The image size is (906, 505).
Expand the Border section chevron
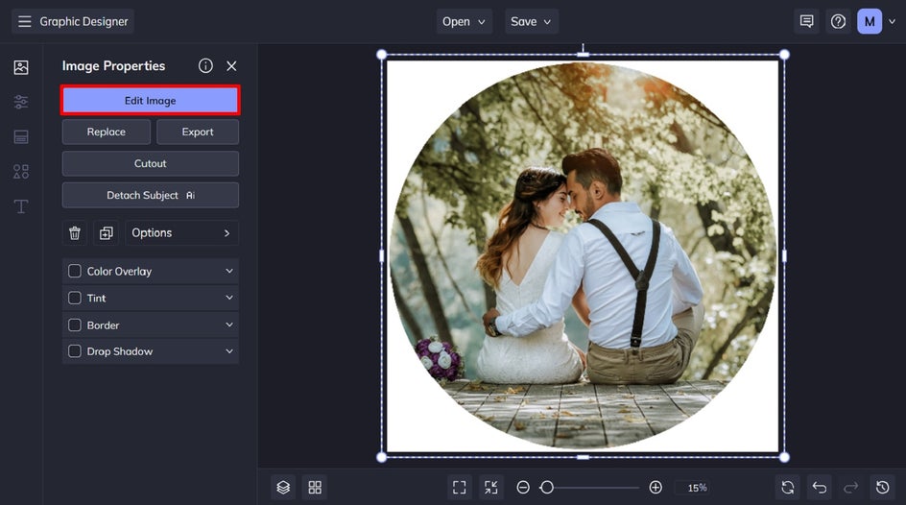tap(229, 325)
